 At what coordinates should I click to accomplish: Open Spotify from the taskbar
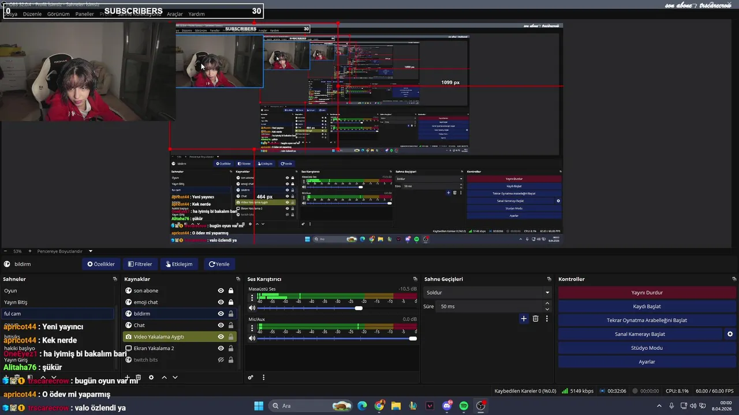pyautogui.click(x=464, y=406)
